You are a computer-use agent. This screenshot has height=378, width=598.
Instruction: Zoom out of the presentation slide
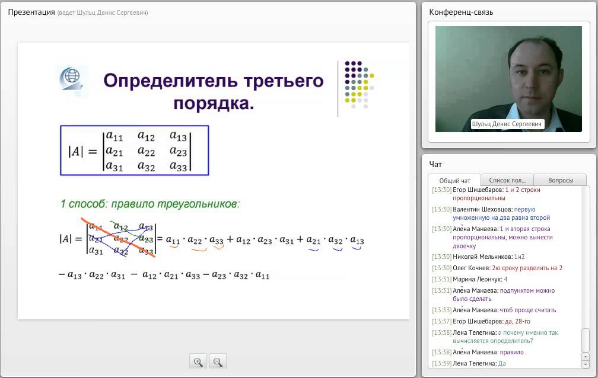click(x=218, y=361)
